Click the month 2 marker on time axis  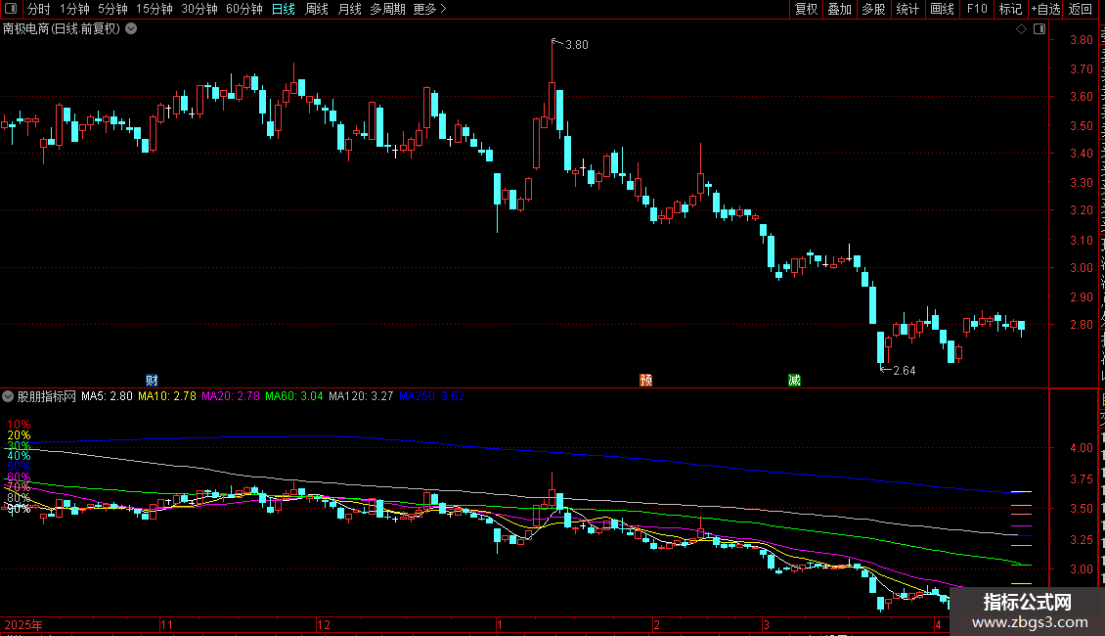coord(656,624)
